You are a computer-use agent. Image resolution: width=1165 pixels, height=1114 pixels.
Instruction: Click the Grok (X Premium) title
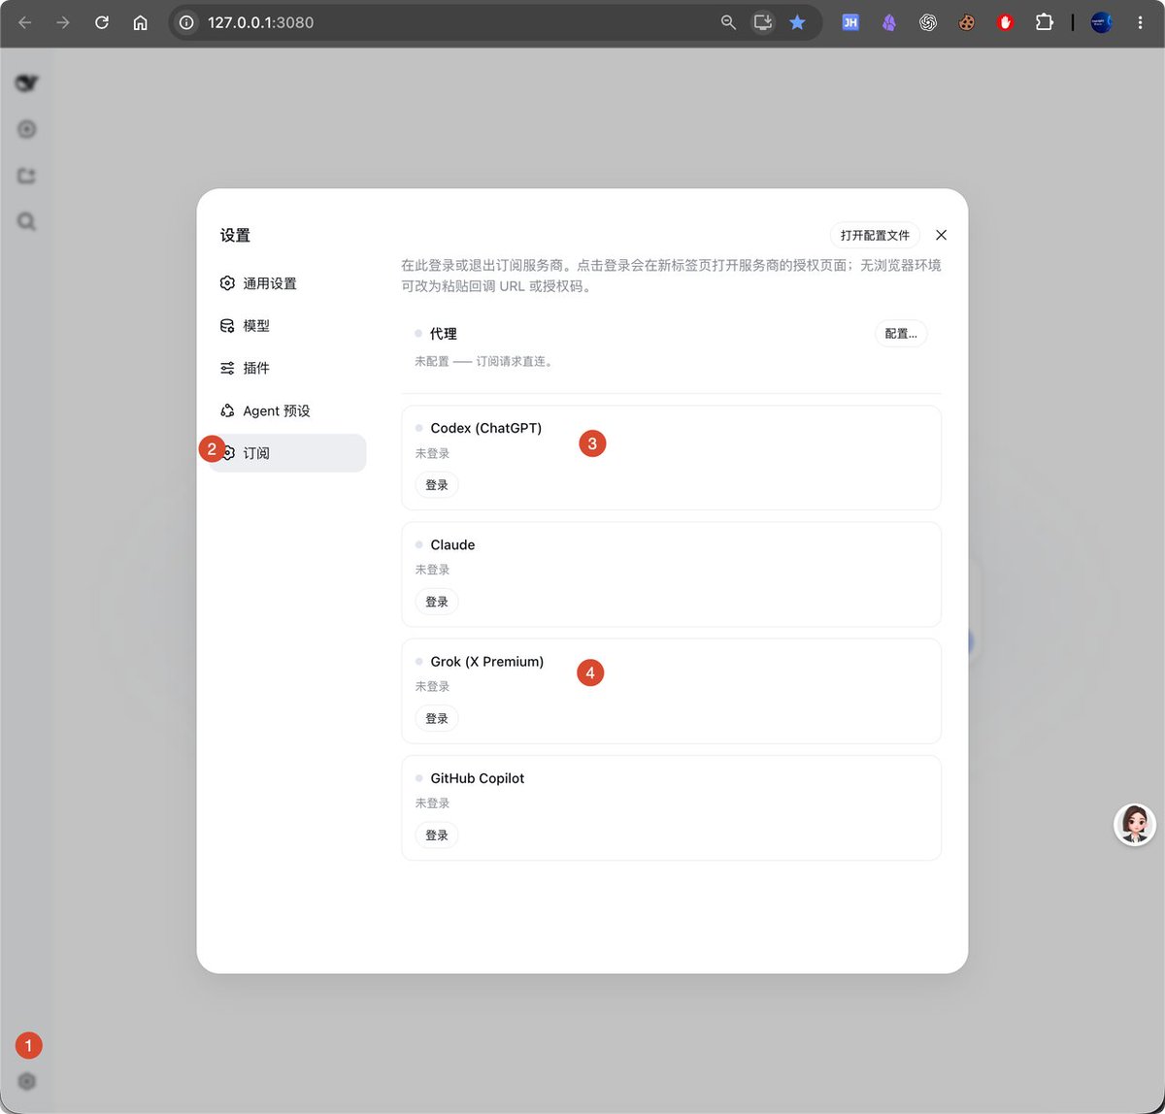pos(487,662)
